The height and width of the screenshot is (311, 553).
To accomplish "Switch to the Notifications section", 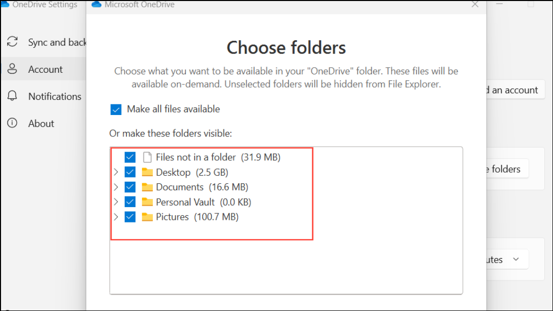I will click(54, 96).
